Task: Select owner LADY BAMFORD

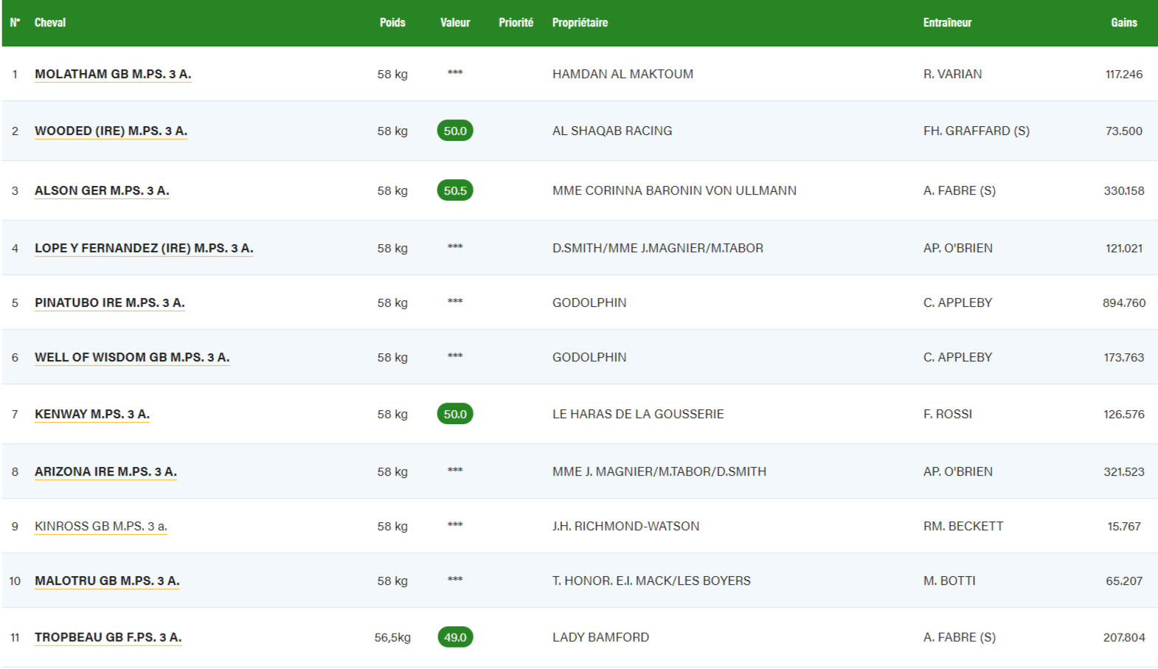Action: coord(600,638)
